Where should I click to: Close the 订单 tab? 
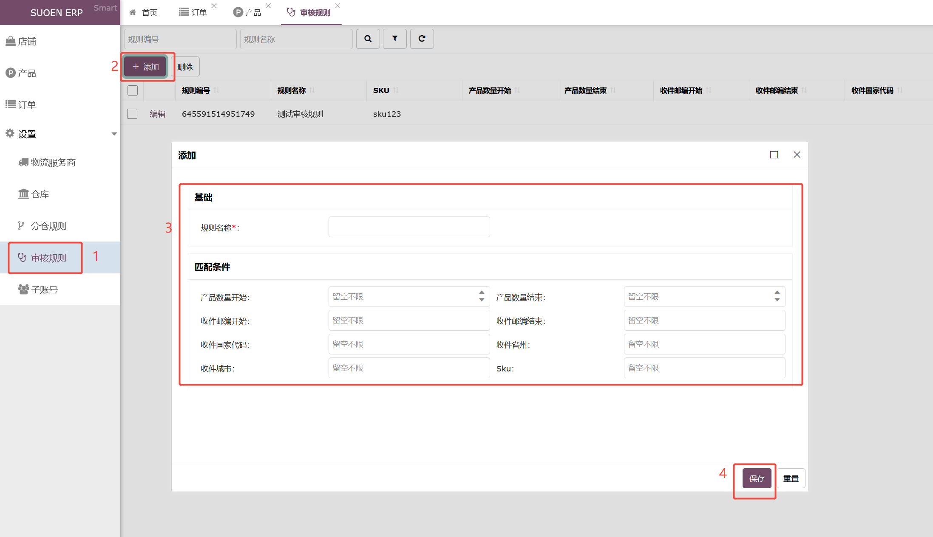pos(214,6)
